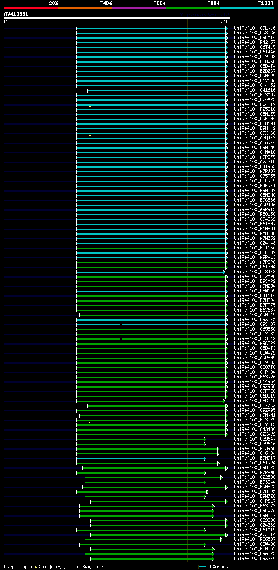The height and width of the screenshot is (570, 278).
Task: Select the query name AV419831
Action: click(x=17, y=14)
